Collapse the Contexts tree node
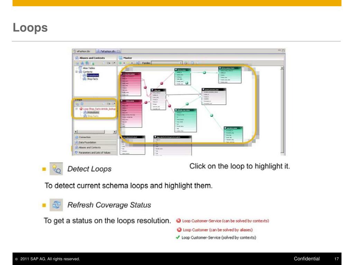 (x=76, y=72)
